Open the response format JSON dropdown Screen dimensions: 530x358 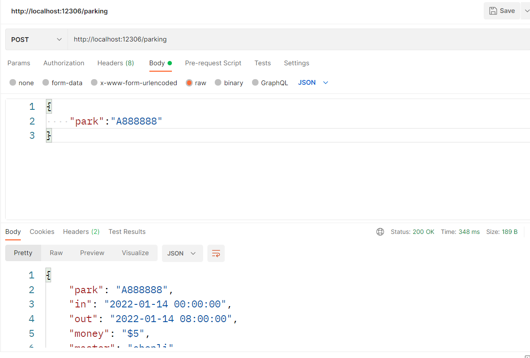click(x=182, y=253)
